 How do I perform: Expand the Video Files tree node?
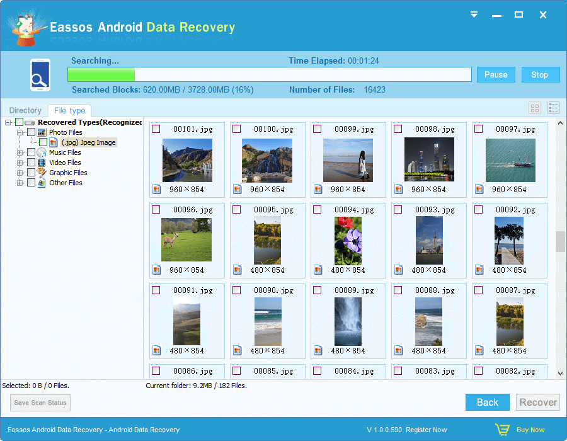[x=20, y=163]
